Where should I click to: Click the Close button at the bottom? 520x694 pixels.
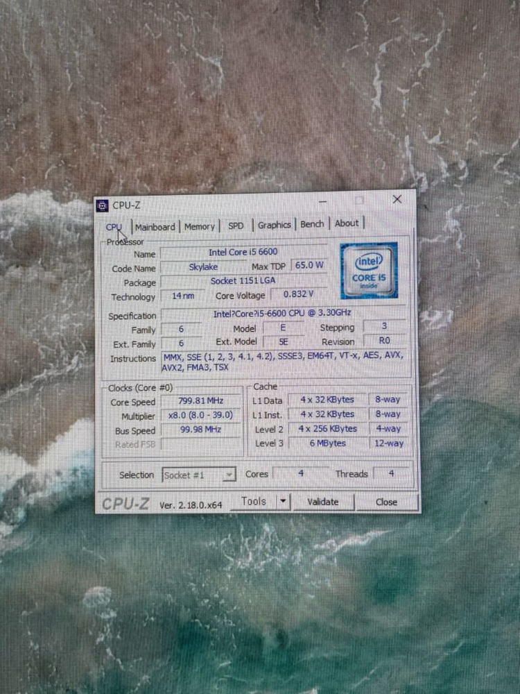coord(386,501)
